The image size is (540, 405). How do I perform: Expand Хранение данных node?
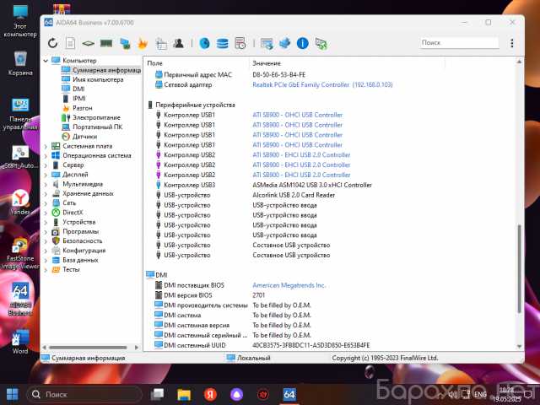coord(46,194)
